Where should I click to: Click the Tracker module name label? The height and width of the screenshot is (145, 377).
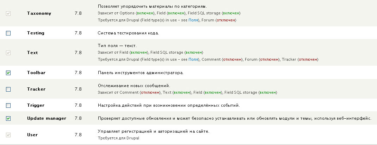(x=36, y=89)
